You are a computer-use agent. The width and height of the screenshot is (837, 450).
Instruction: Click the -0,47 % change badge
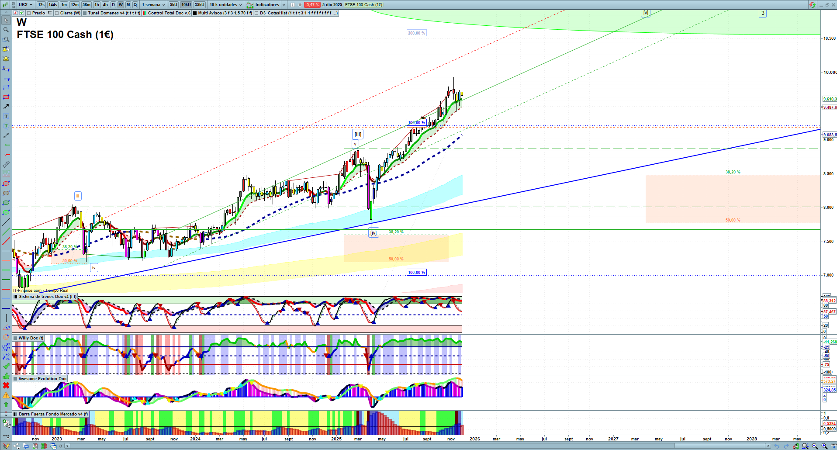click(312, 5)
